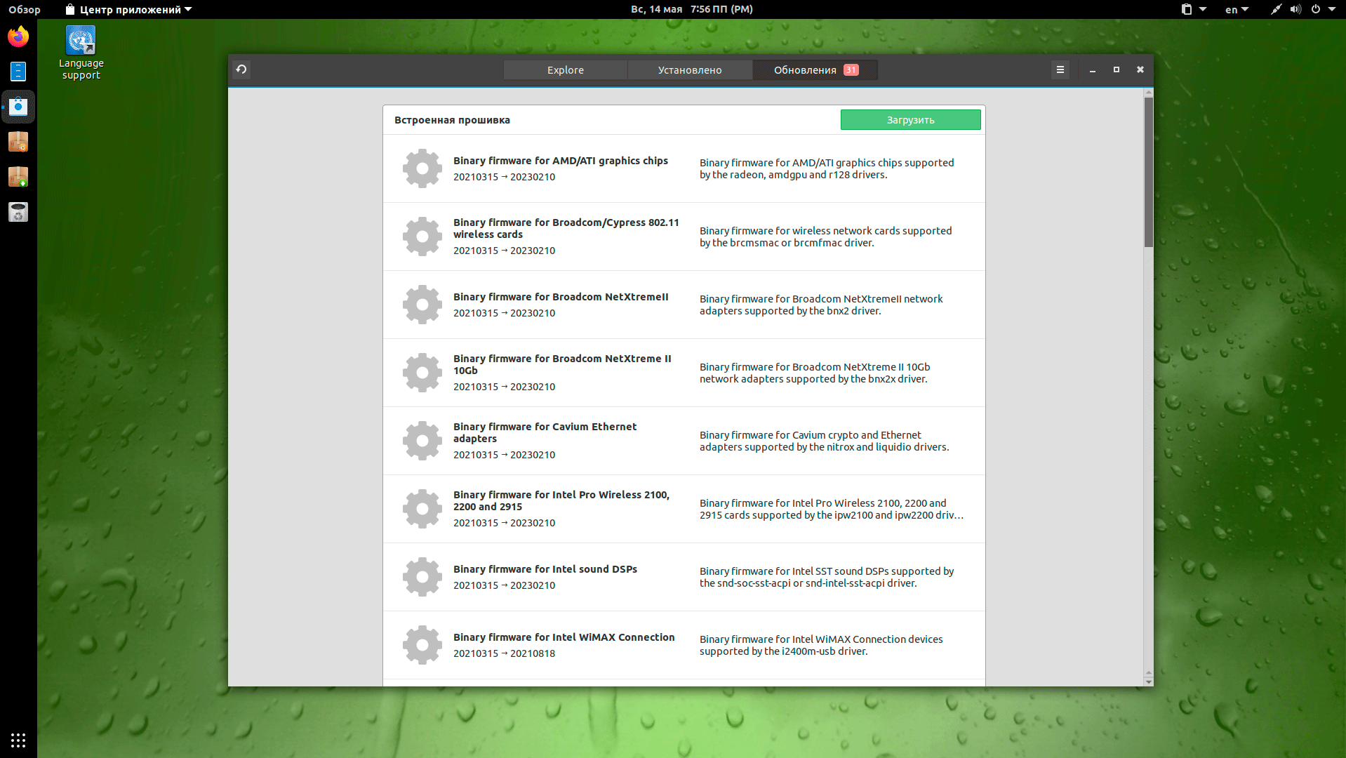Select 'Binary firmware for Broadcom NetXtreme II 10Gb' title

562,364
